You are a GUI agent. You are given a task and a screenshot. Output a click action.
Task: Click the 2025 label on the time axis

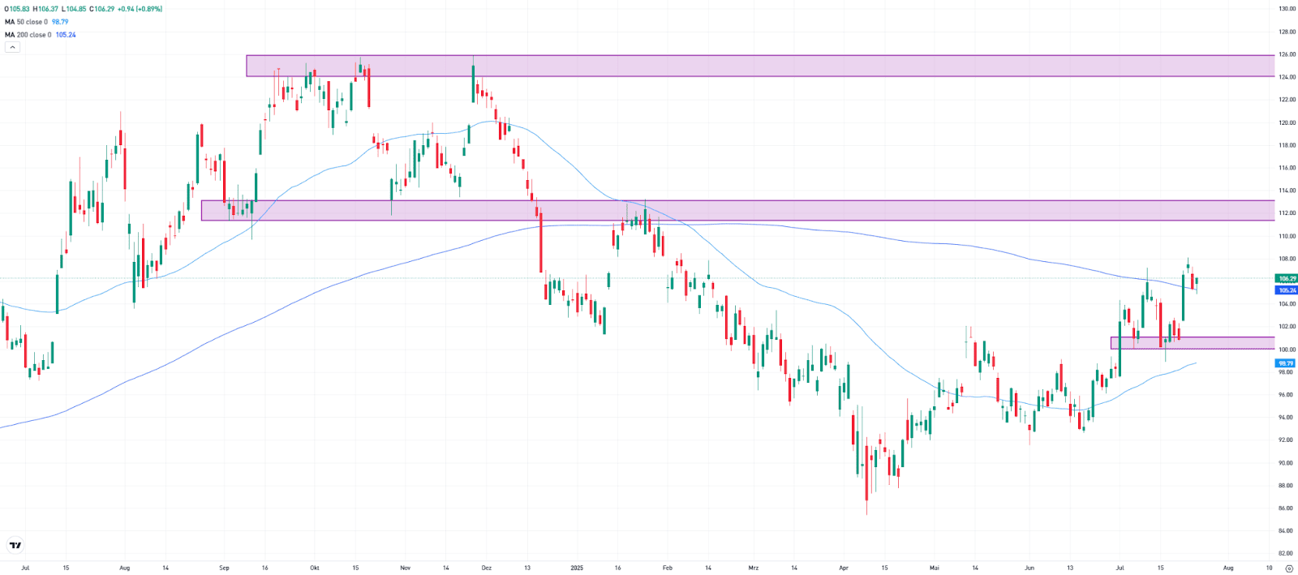(577, 568)
